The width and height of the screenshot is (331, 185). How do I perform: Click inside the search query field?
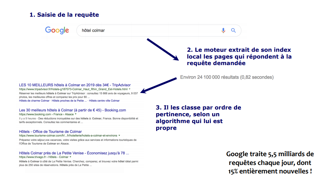127,30
